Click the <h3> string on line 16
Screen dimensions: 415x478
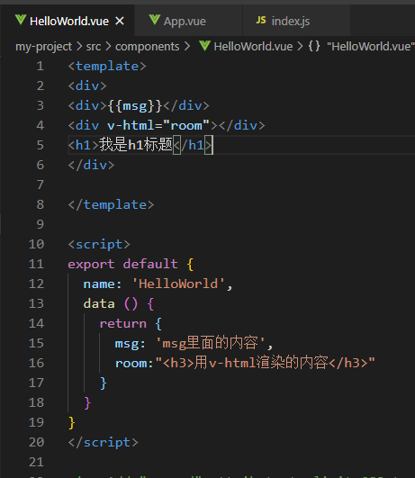click(x=265, y=363)
